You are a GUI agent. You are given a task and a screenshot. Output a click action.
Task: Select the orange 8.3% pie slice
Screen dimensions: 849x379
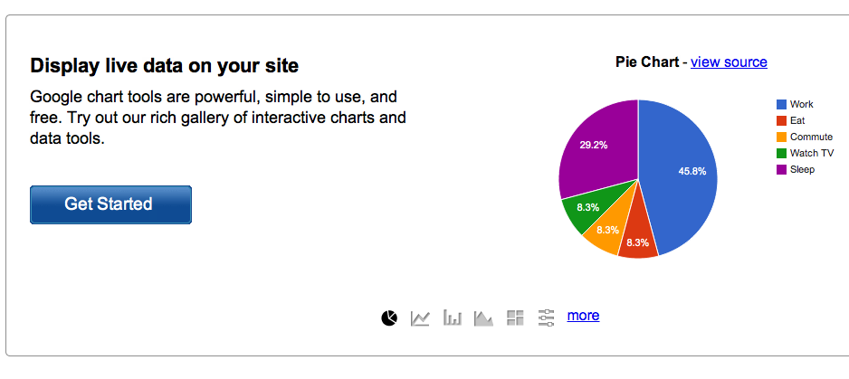607,230
